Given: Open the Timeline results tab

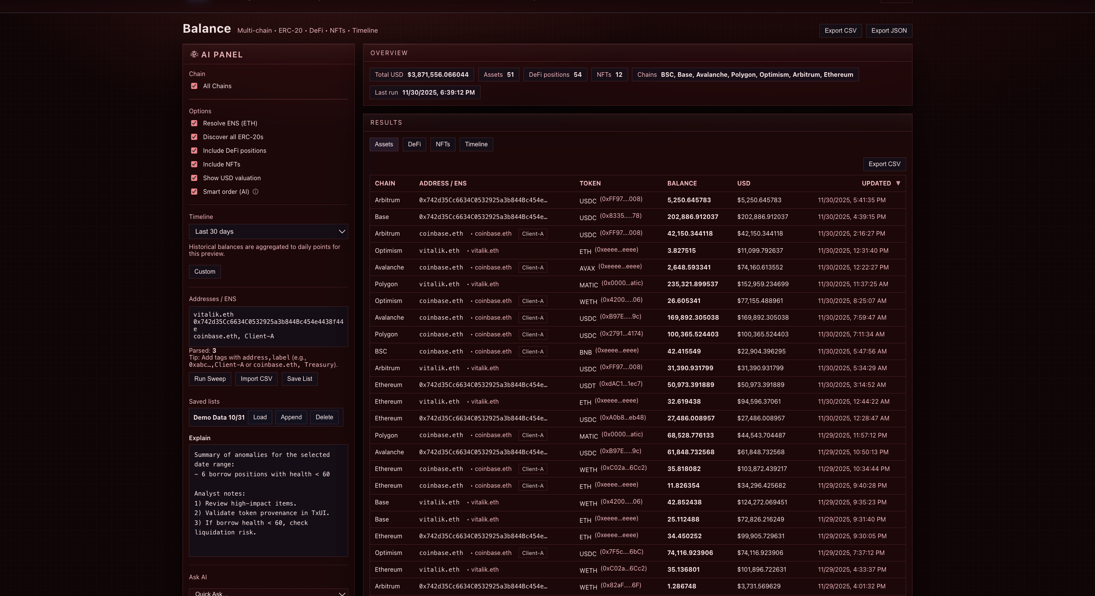Looking at the screenshot, I should tap(476, 144).
